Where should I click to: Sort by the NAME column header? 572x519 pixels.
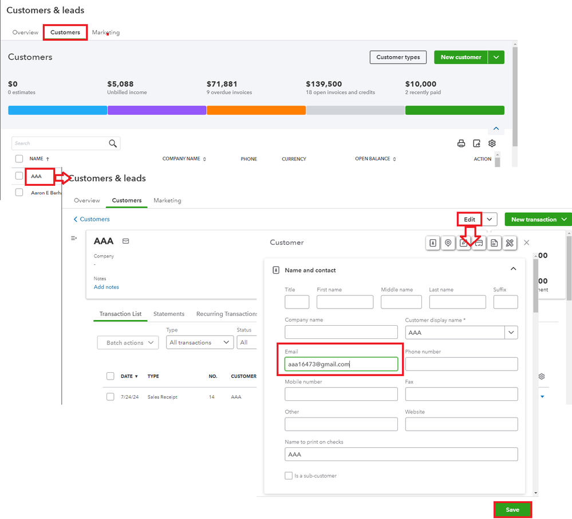pyautogui.click(x=39, y=159)
